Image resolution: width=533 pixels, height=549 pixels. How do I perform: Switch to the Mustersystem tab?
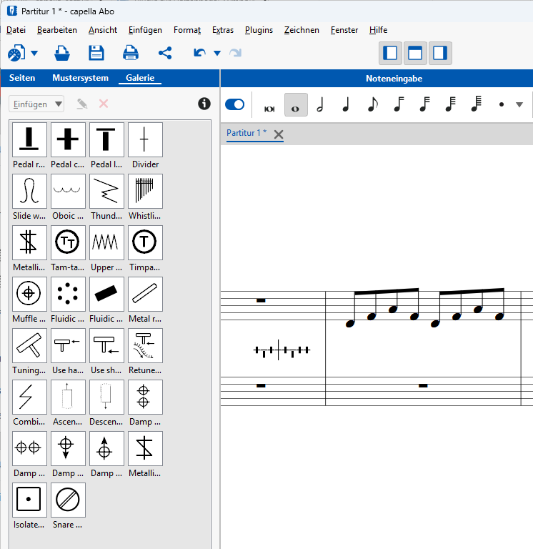click(80, 78)
